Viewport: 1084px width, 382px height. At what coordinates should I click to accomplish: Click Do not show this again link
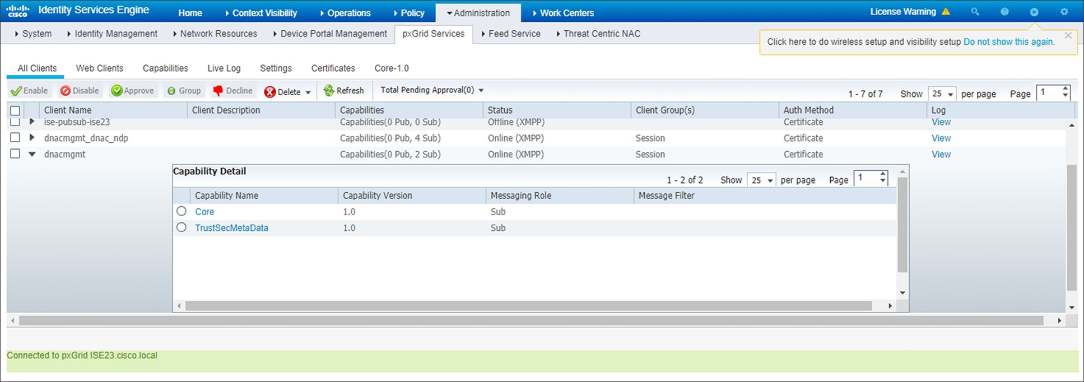click(x=1009, y=42)
